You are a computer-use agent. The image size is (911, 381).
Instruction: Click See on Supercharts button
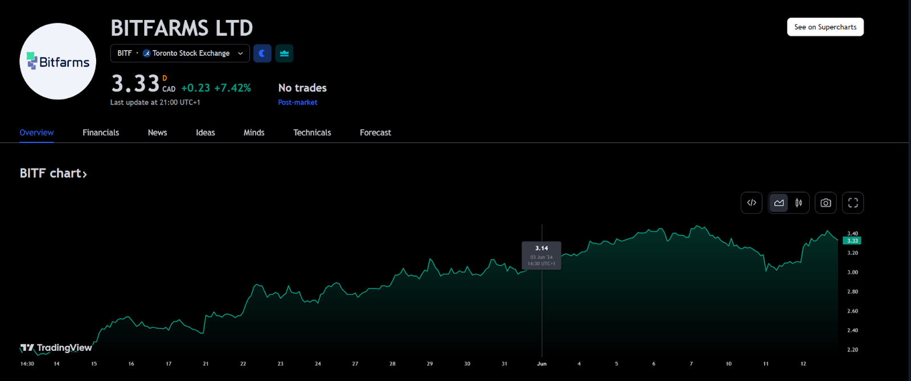click(825, 27)
